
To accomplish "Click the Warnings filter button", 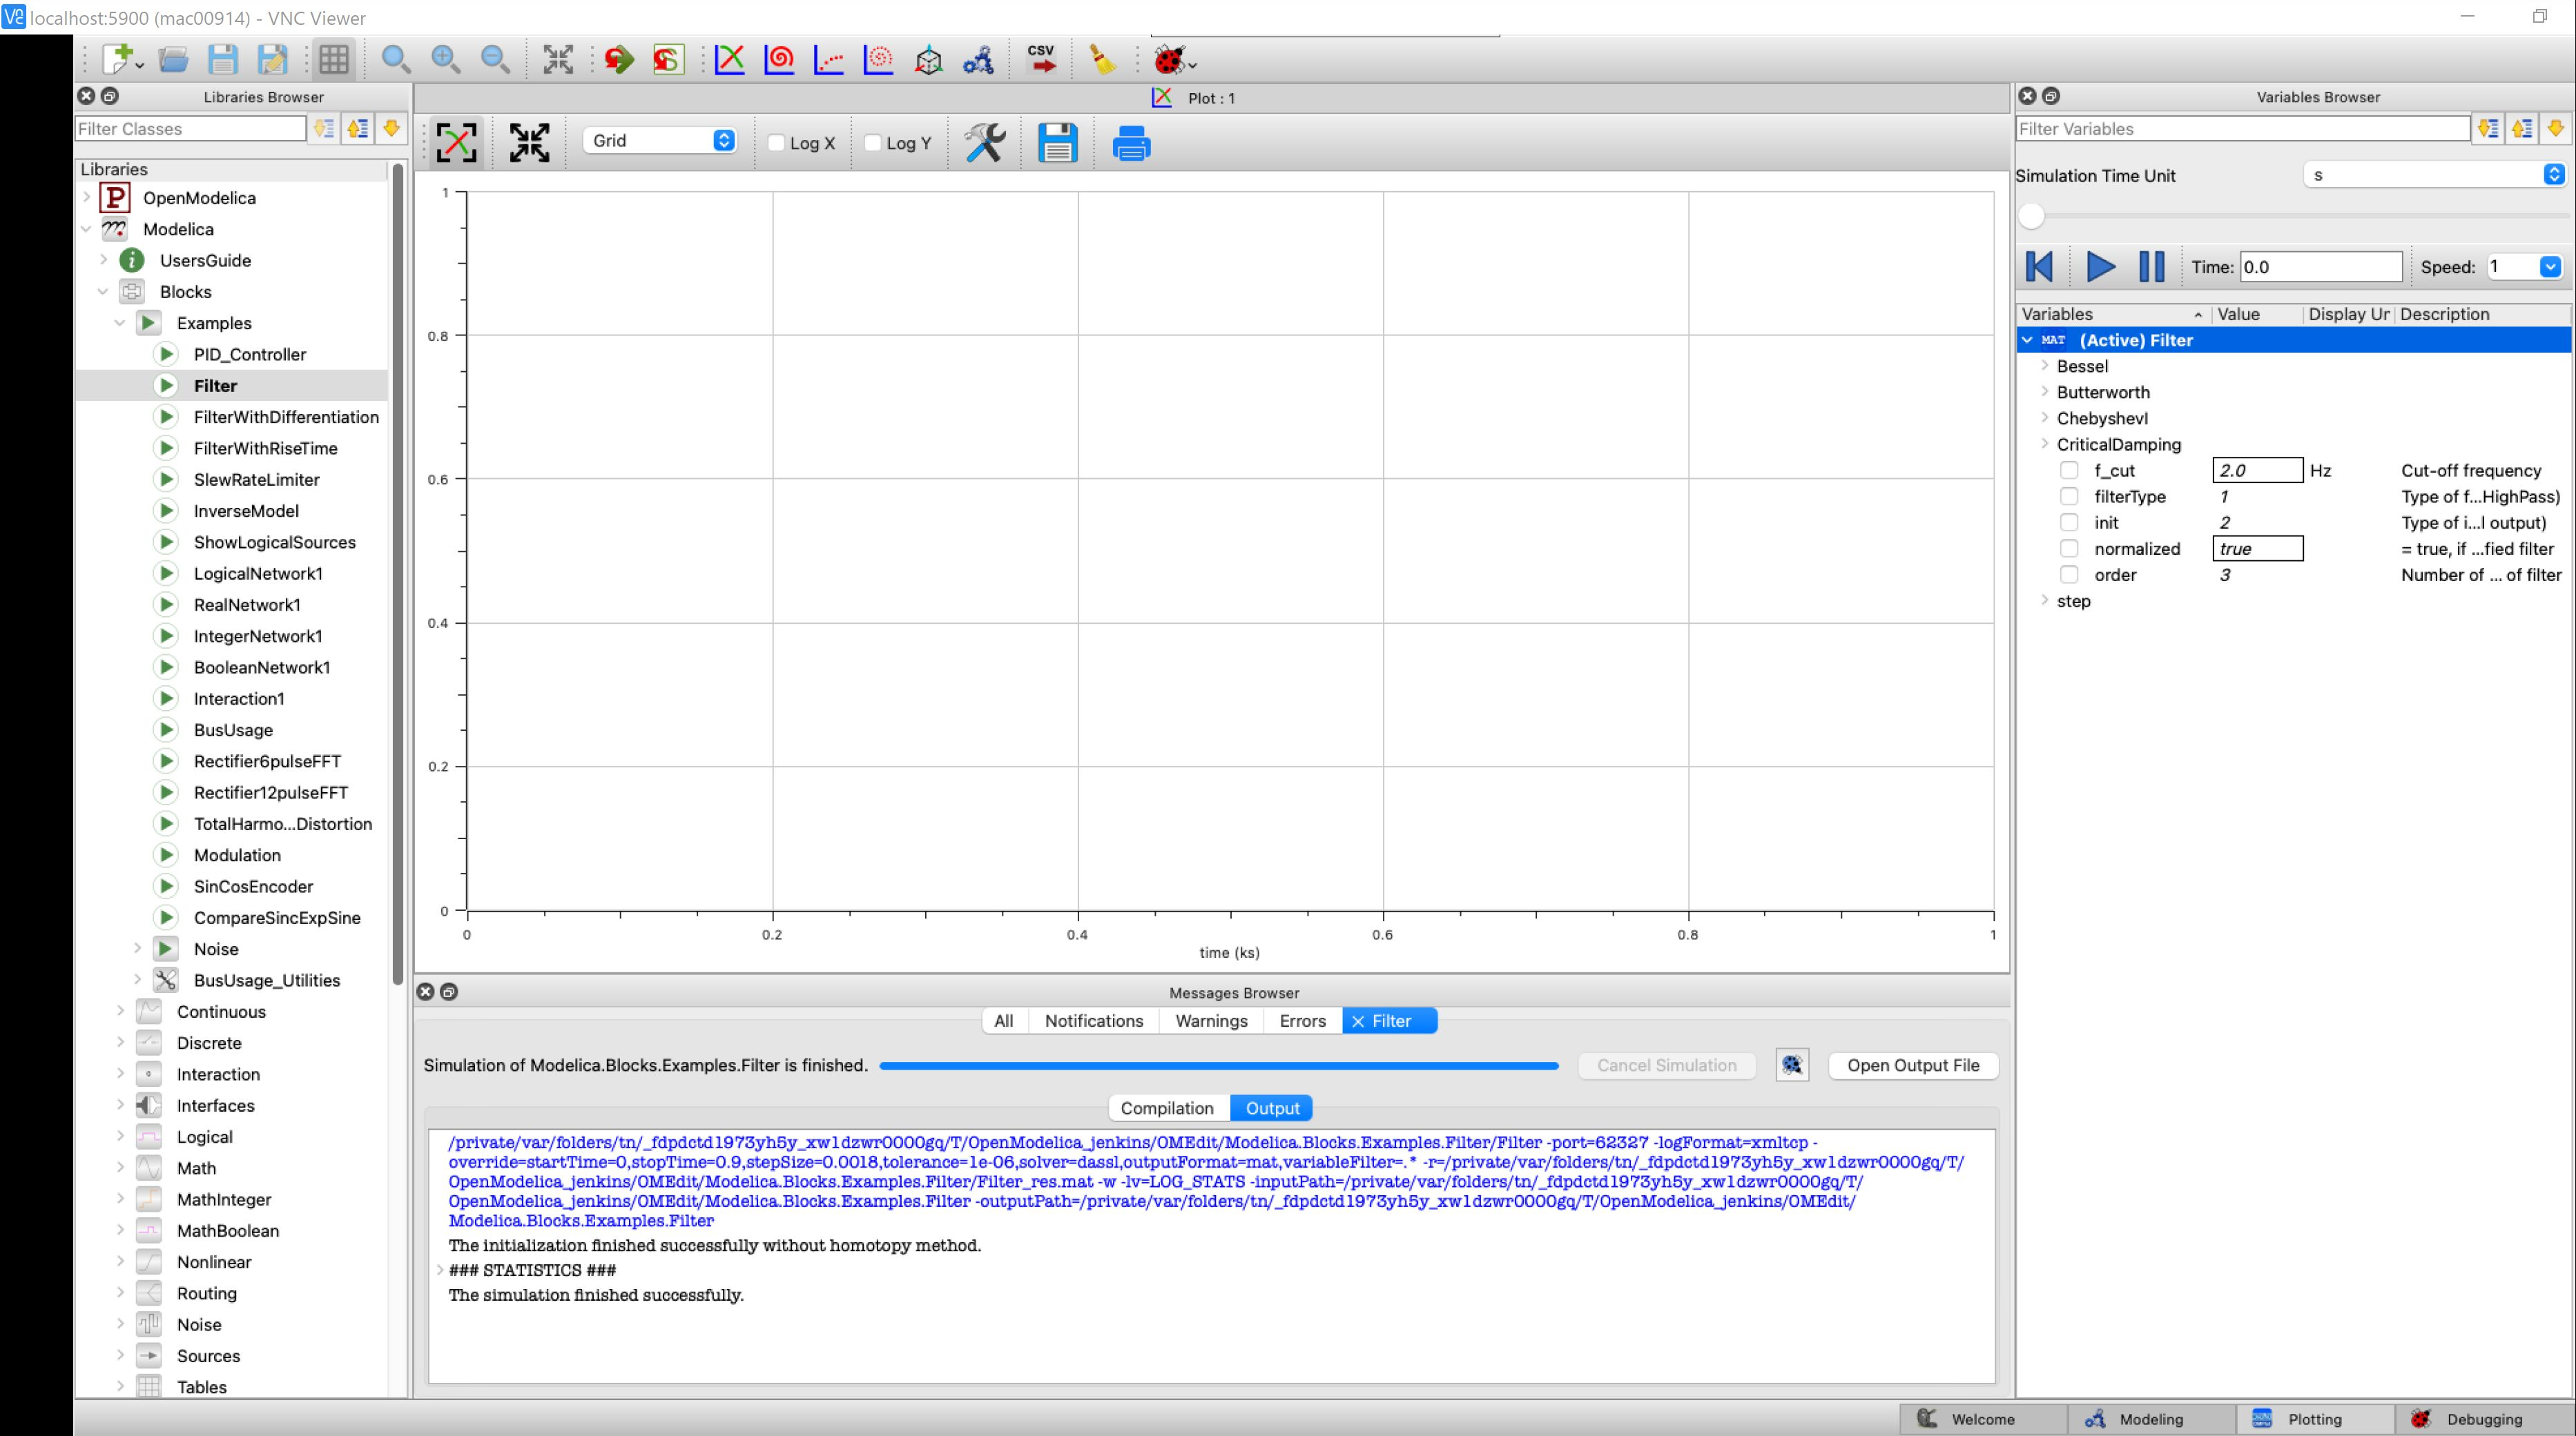I will (1211, 1021).
